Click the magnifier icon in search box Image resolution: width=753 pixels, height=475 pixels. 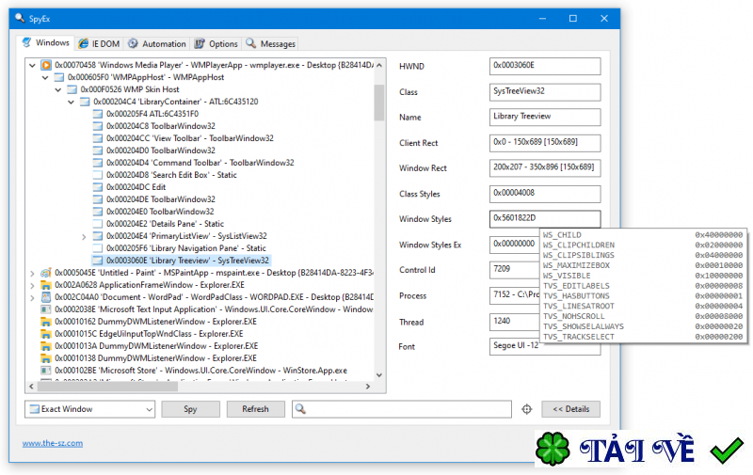point(300,409)
